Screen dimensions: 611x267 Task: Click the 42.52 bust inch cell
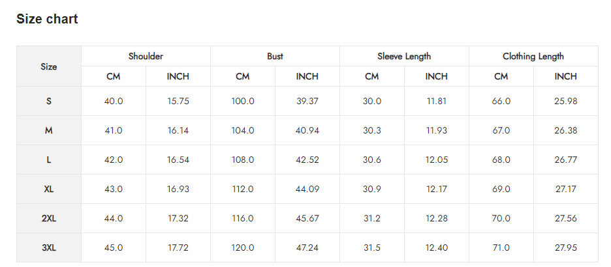click(x=307, y=160)
